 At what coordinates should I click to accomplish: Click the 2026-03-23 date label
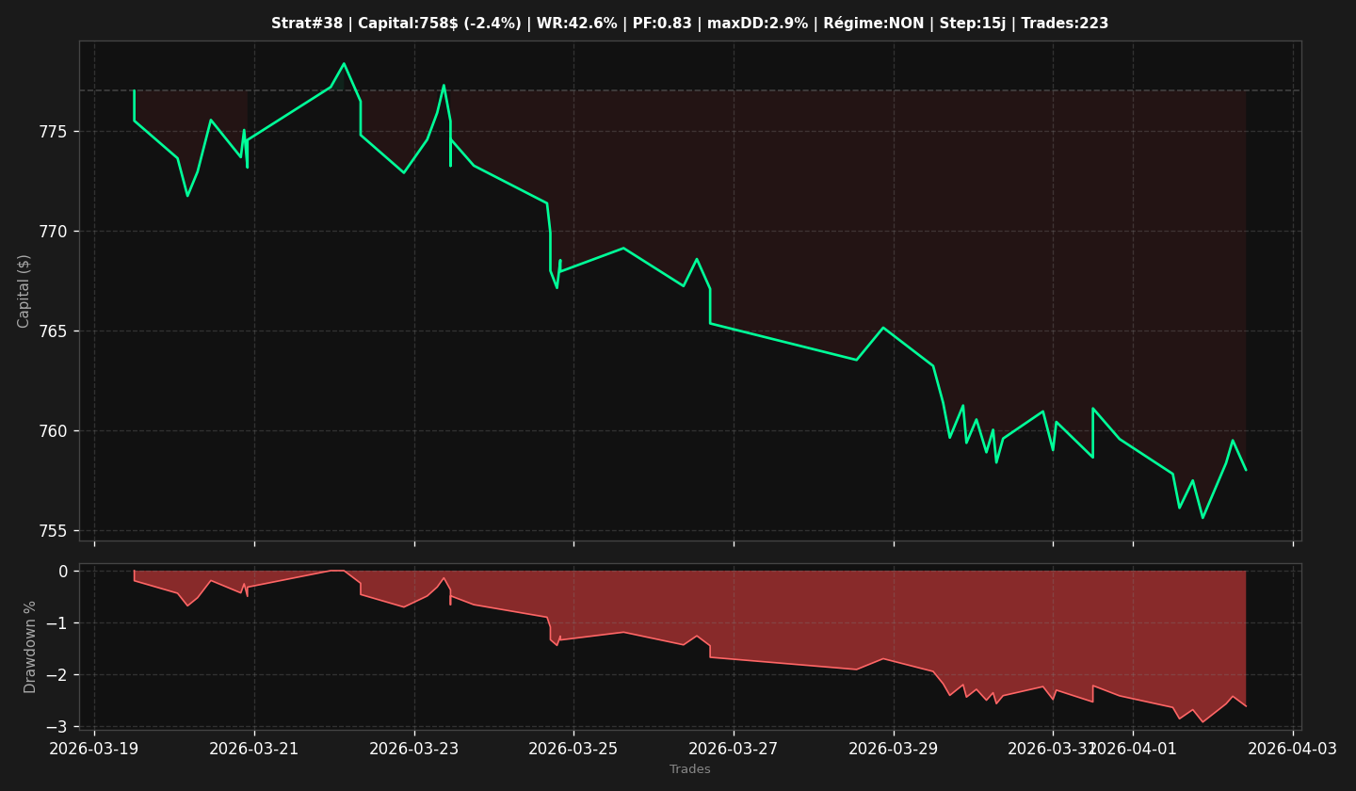[x=414, y=749]
